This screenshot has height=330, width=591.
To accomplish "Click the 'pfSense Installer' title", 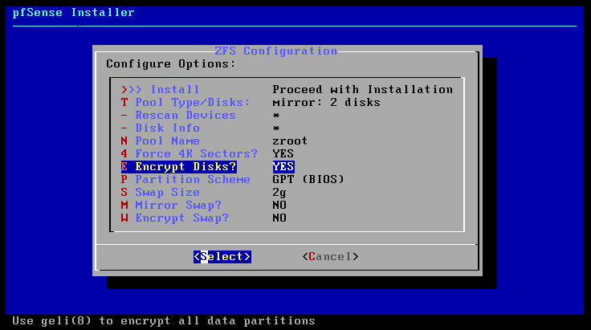I will tap(74, 12).
